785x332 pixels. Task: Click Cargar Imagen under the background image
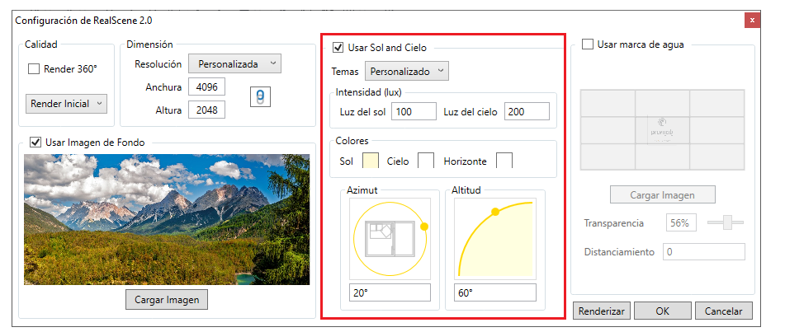click(x=167, y=300)
